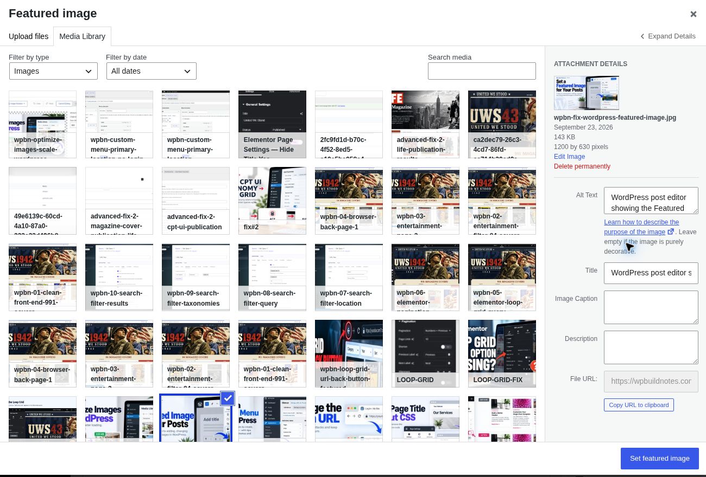The height and width of the screenshot is (477, 706).
Task: Select the wpbn-08-search-filter-query thumbnail
Action: [x=272, y=277]
